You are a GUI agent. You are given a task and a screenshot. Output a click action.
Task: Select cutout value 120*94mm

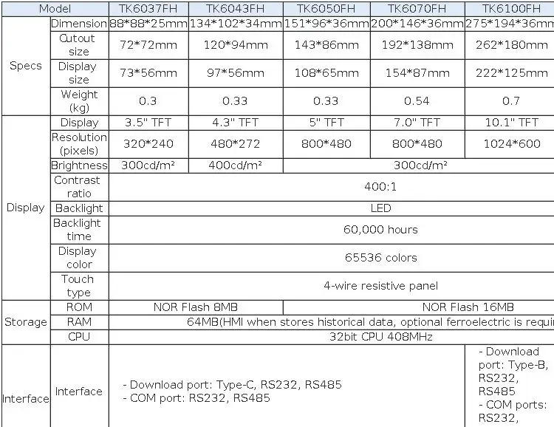point(236,45)
